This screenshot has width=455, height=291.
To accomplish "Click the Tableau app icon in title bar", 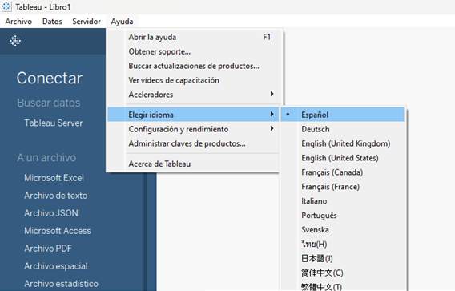I will 6,6.
